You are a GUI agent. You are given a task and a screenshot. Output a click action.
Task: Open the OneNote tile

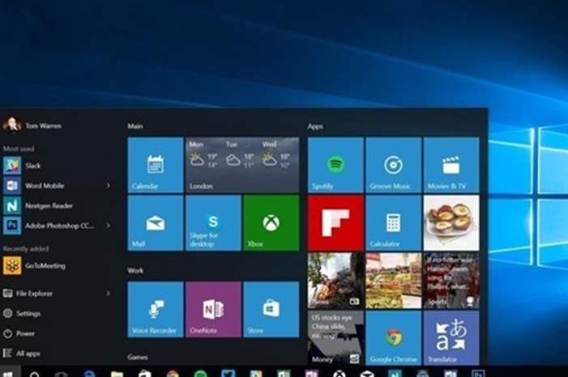tap(213, 309)
